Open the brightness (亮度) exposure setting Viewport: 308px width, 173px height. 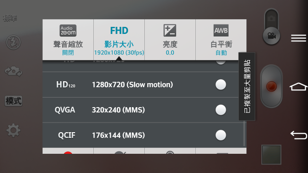(x=170, y=39)
